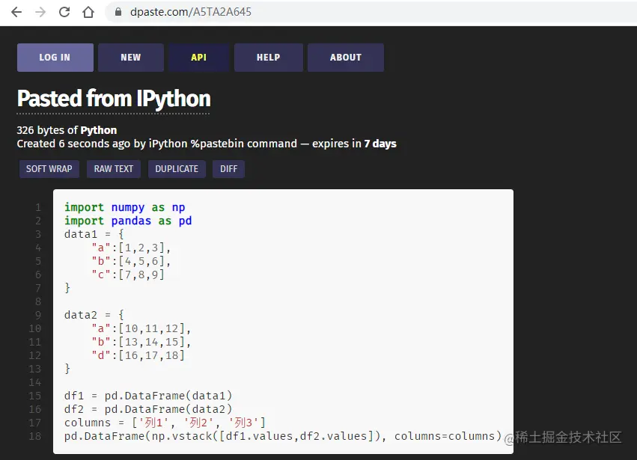637x460 pixels.
Task: Open the LOG IN page
Action: point(55,58)
